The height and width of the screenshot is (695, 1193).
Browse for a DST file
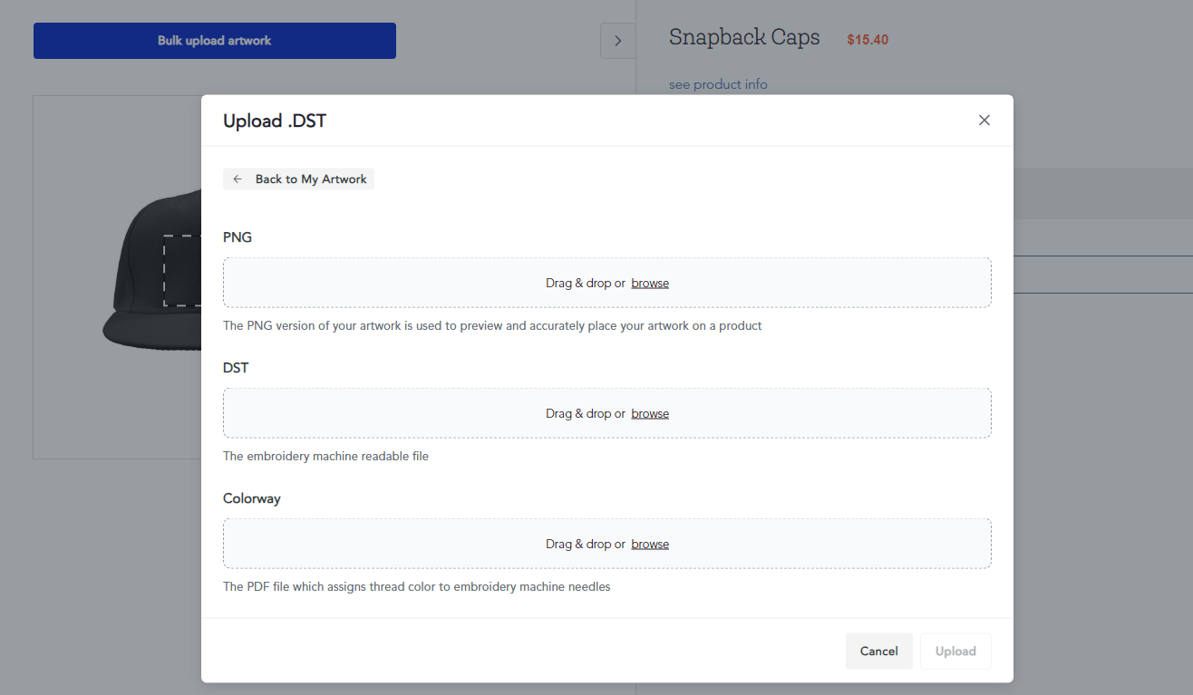point(650,413)
